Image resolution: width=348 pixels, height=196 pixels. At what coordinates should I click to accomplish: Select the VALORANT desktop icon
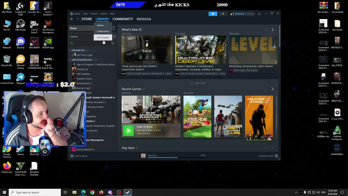[x=34, y=44]
